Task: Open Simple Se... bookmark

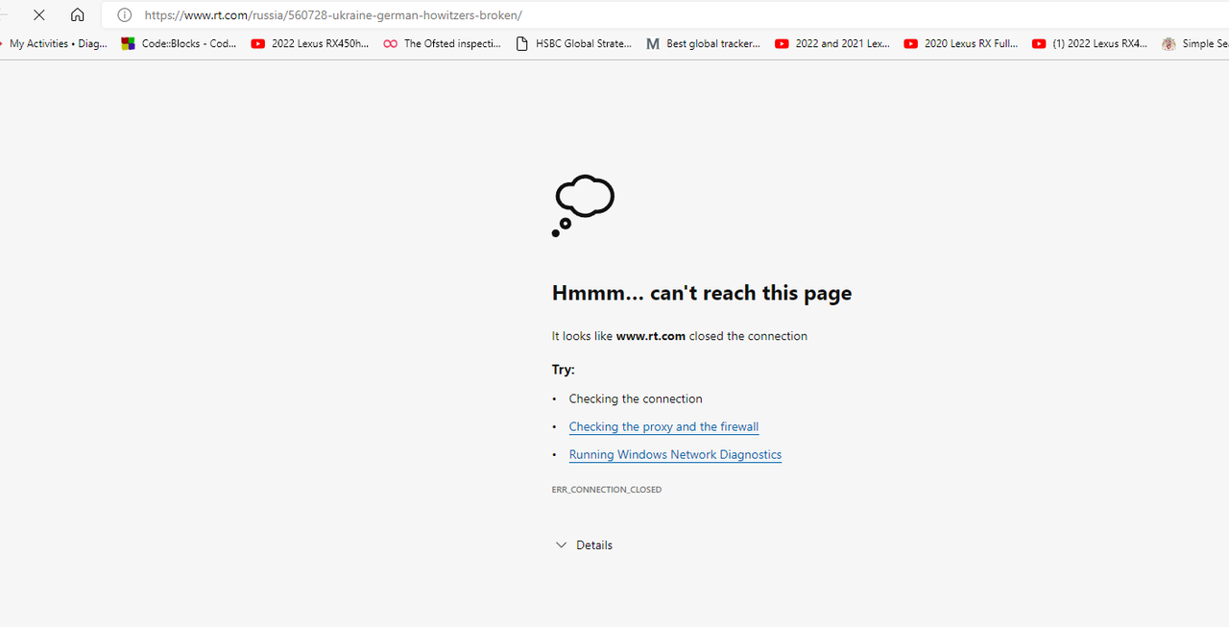Action: point(1194,43)
